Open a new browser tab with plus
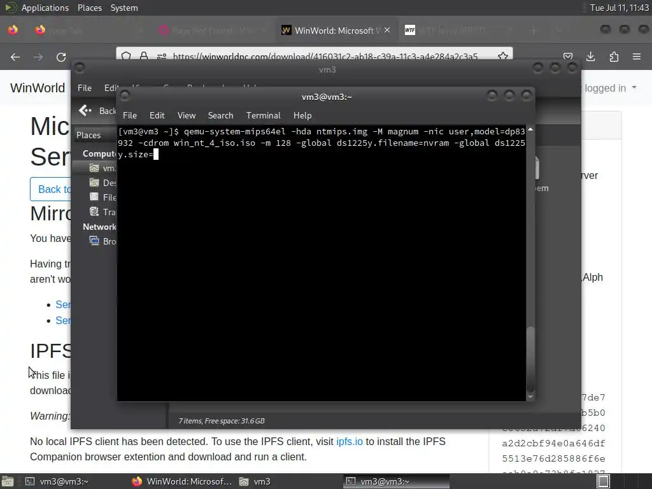652x489 pixels. tap(534, 31)
